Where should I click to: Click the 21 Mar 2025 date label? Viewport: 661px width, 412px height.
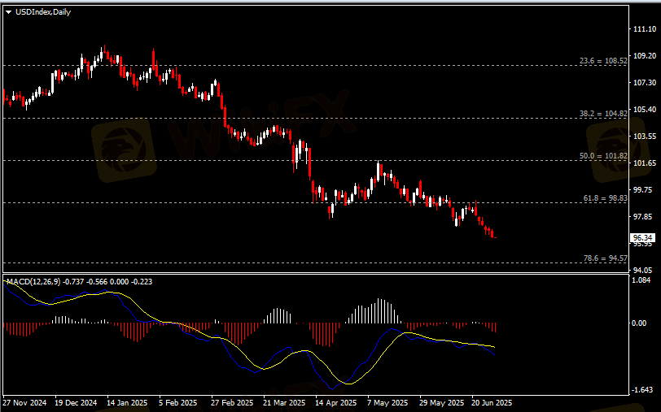[284, 403]
